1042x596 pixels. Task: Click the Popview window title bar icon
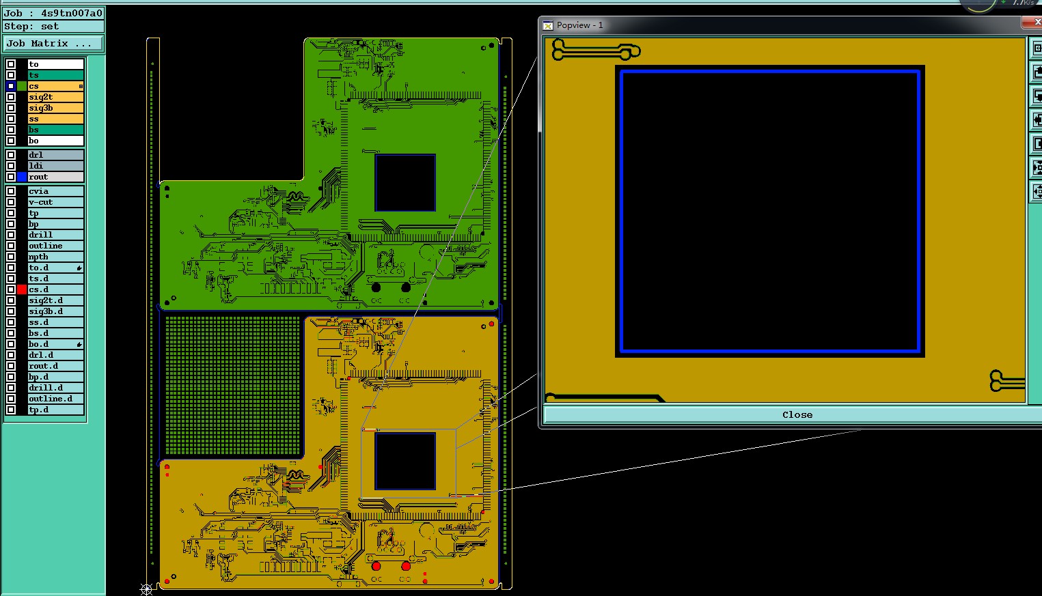(x=548, y=25)
